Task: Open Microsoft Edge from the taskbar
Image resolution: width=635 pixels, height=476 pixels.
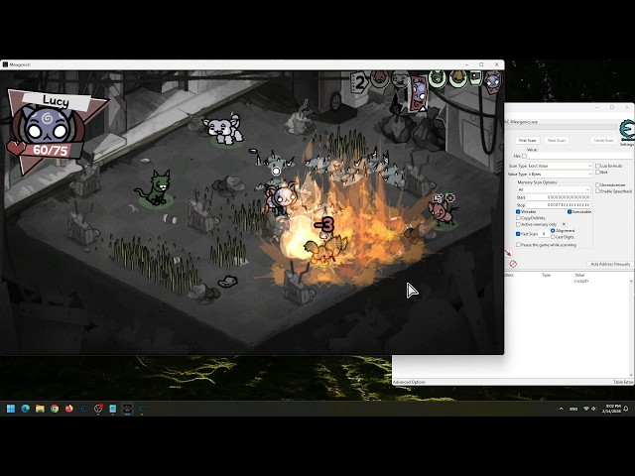Action: (26, 409)
